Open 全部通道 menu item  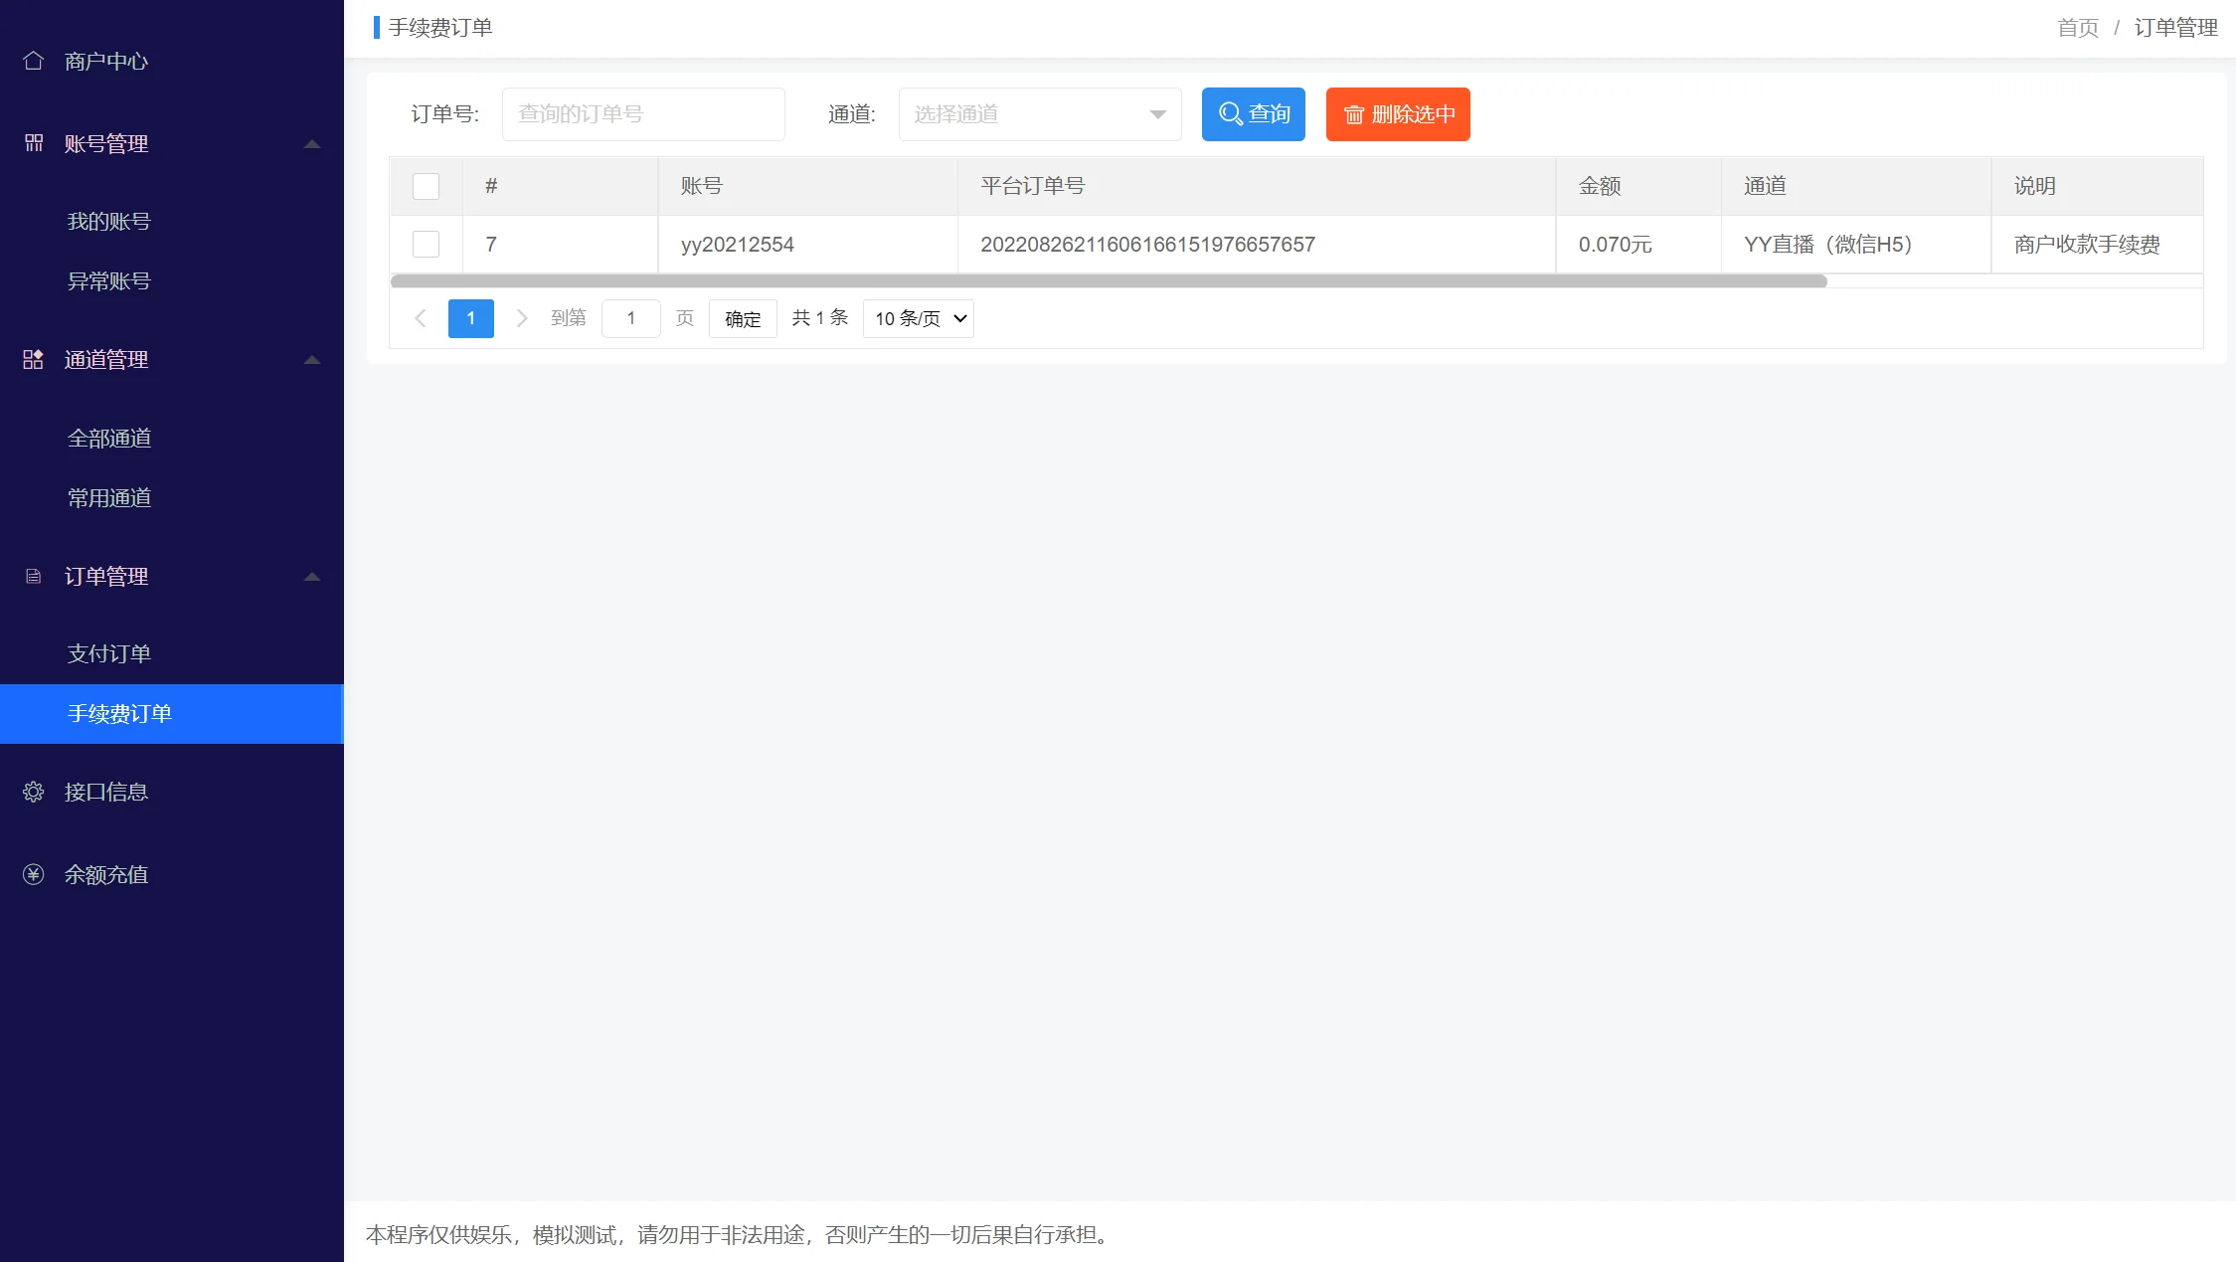coord(109,438)
